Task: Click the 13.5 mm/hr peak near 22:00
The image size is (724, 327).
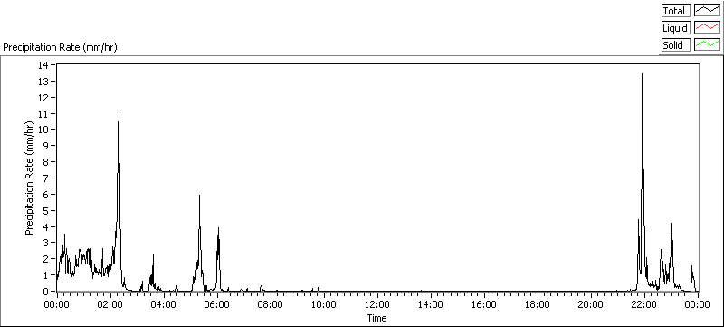Action: coord(642,74)
